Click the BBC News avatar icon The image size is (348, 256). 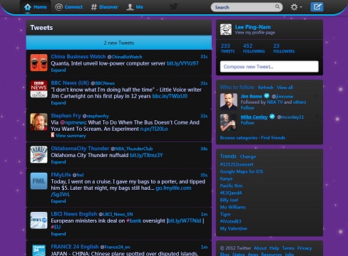click(x=39, y=89)
